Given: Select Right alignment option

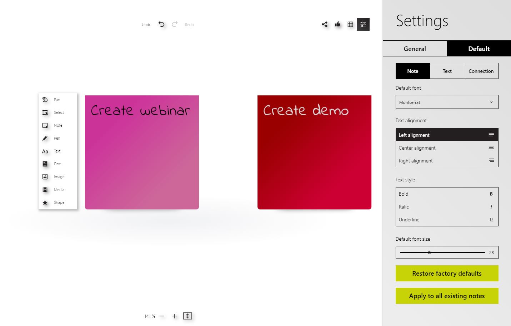Looking at the screenshot, I should pyautogui.click(x=447, y=161).
